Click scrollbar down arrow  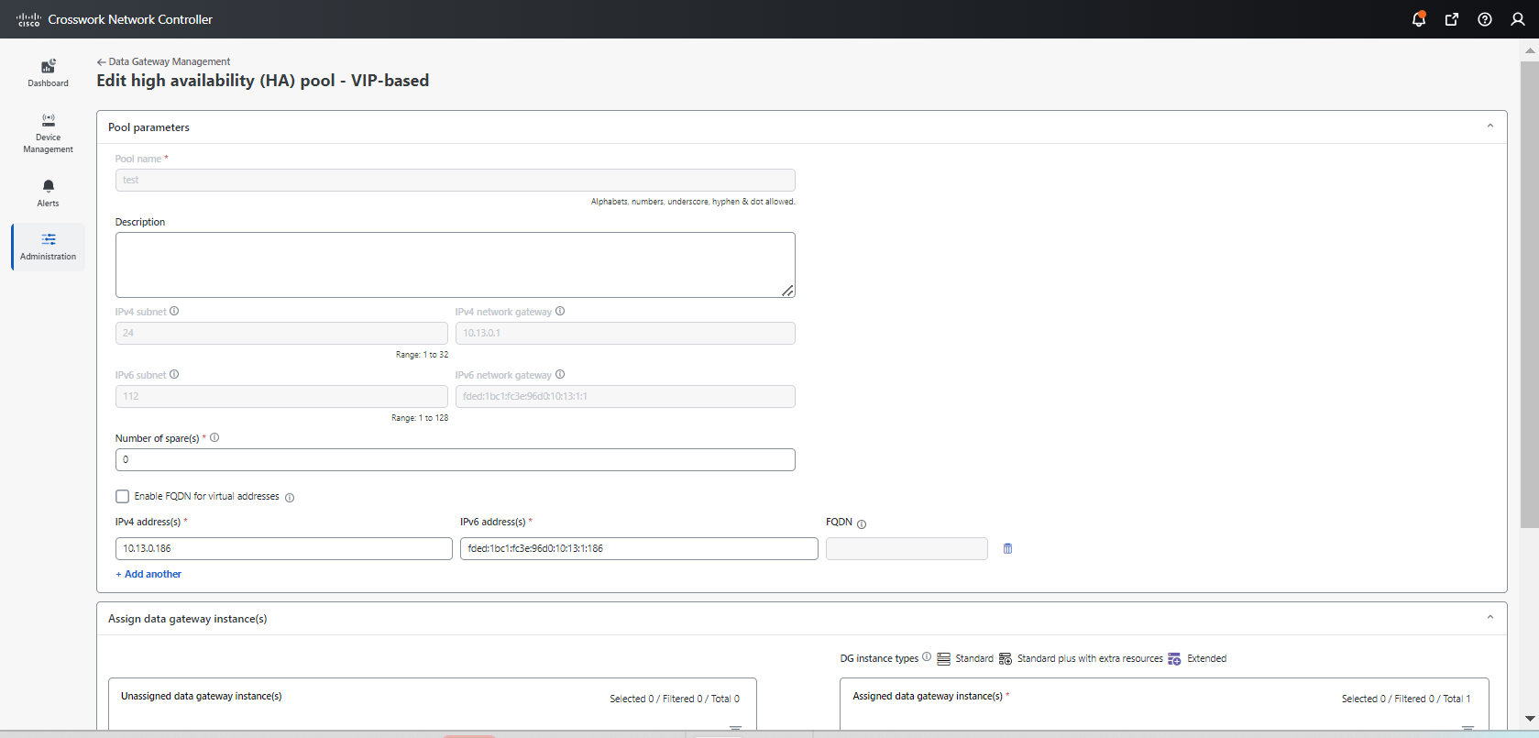[x=1529, y=719]
